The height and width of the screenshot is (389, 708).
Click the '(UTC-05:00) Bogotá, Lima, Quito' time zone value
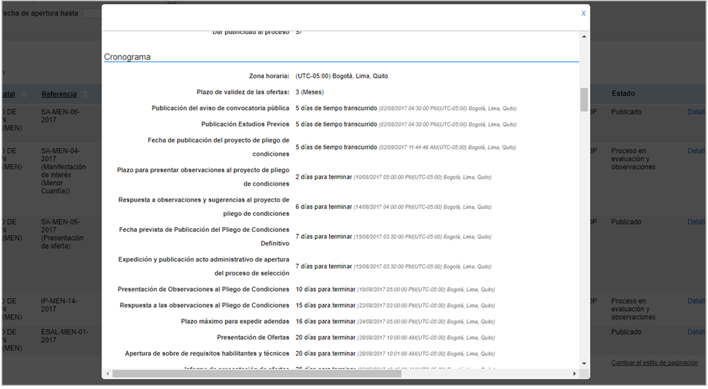click(x=342, y=76)
